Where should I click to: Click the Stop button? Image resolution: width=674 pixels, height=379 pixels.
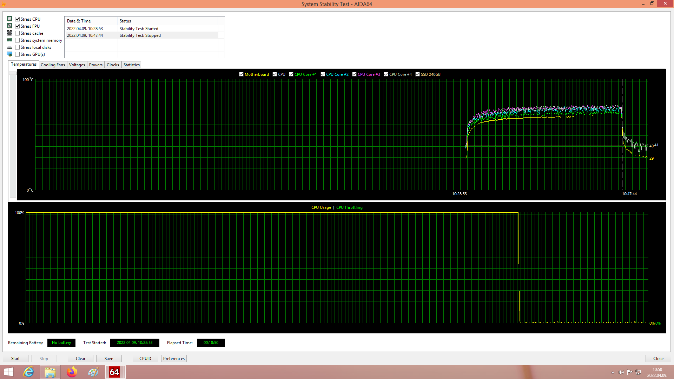click(44, 359)
